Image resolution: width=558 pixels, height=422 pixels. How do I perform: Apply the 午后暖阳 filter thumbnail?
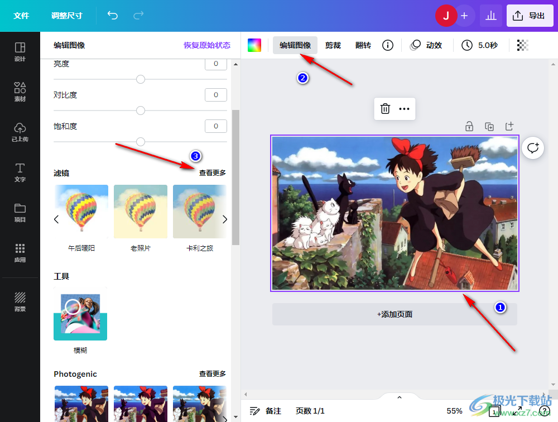(x=81, y=212)
